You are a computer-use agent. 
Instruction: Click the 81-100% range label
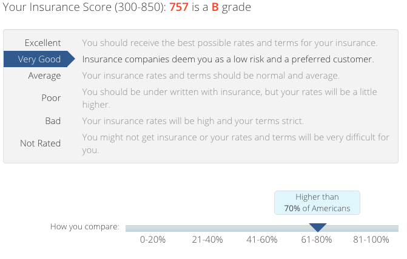[371, 240]
